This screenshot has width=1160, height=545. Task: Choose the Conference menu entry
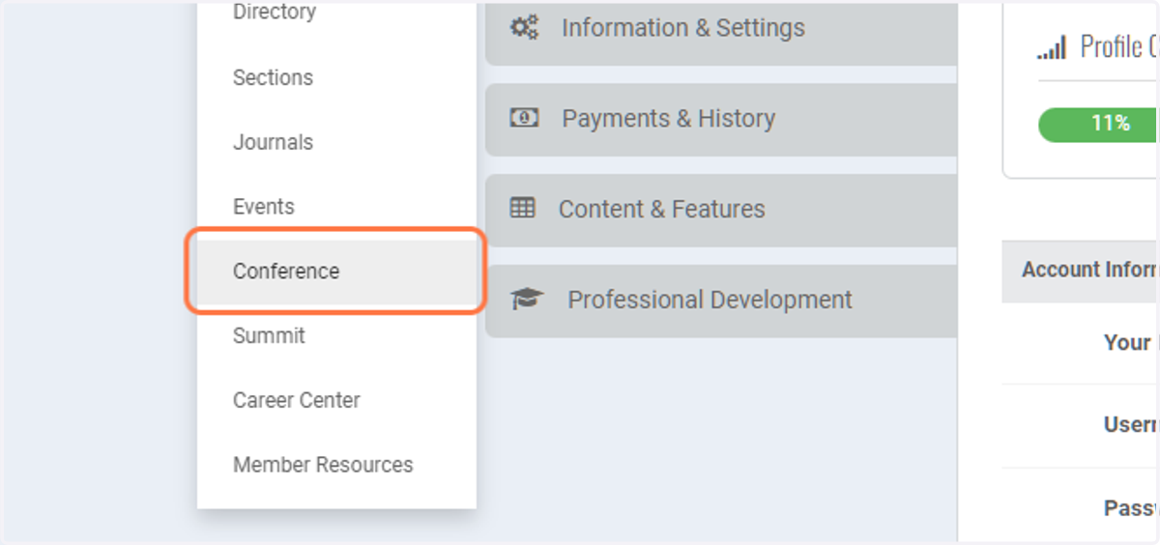click(x=336, y=272)
